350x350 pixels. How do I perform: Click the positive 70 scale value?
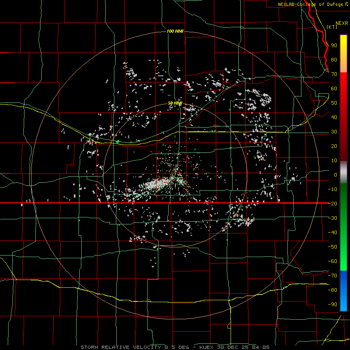coord(334,74)
